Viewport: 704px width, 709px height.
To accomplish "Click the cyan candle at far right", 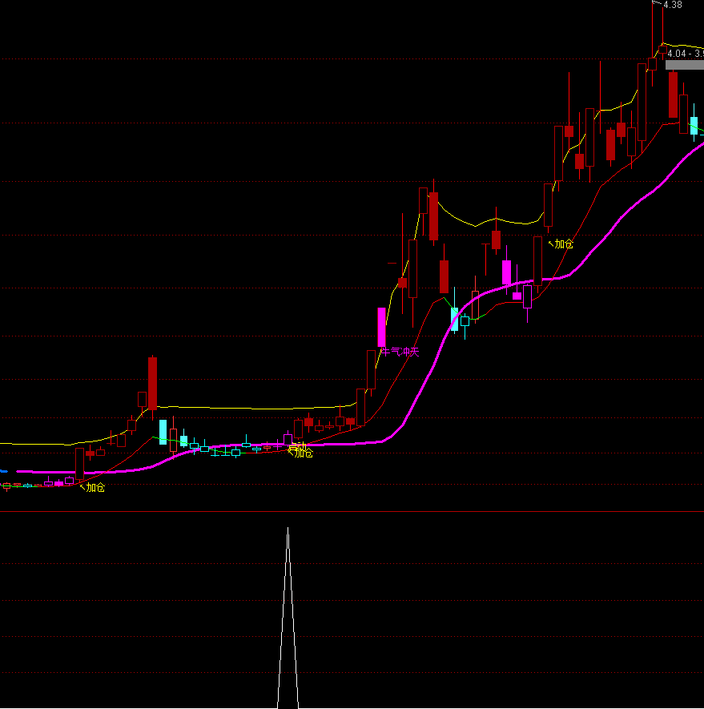I will [694, 126].
